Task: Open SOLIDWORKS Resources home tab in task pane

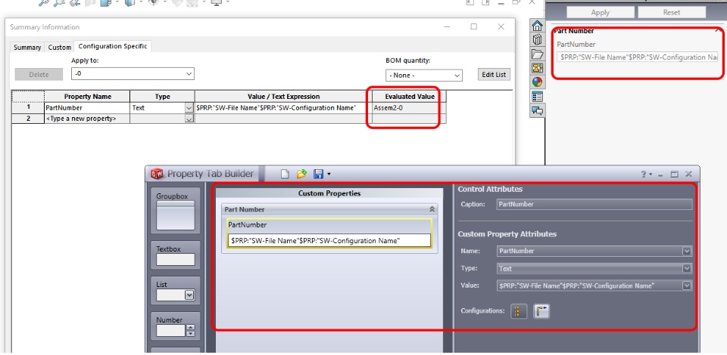Action: (x=537, y=26)
